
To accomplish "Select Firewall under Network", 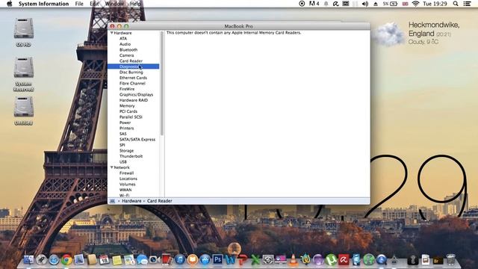I will click(126, 173).
